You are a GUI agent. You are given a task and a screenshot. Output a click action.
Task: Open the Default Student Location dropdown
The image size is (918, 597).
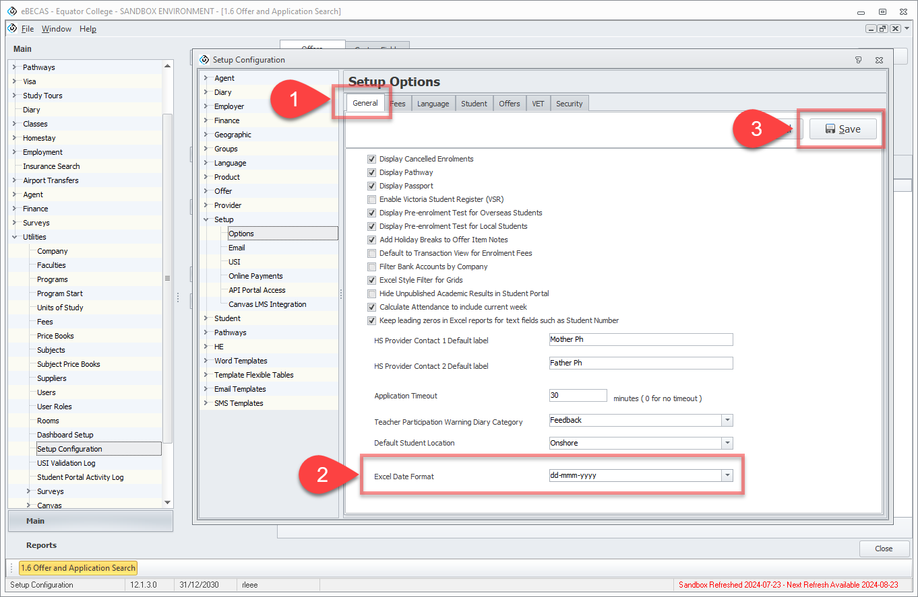click(727, 444)
